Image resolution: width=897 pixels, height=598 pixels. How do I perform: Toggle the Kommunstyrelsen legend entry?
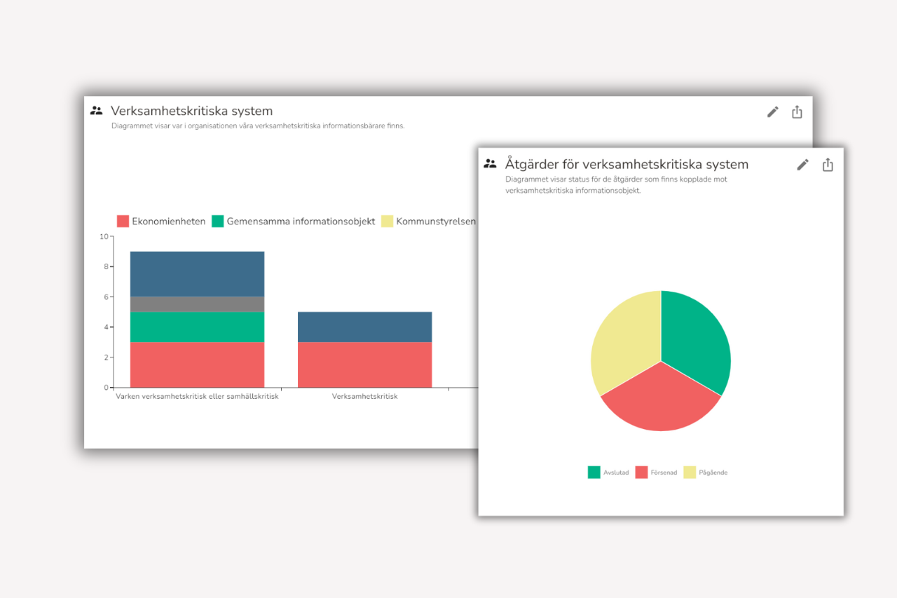[428, 222]
